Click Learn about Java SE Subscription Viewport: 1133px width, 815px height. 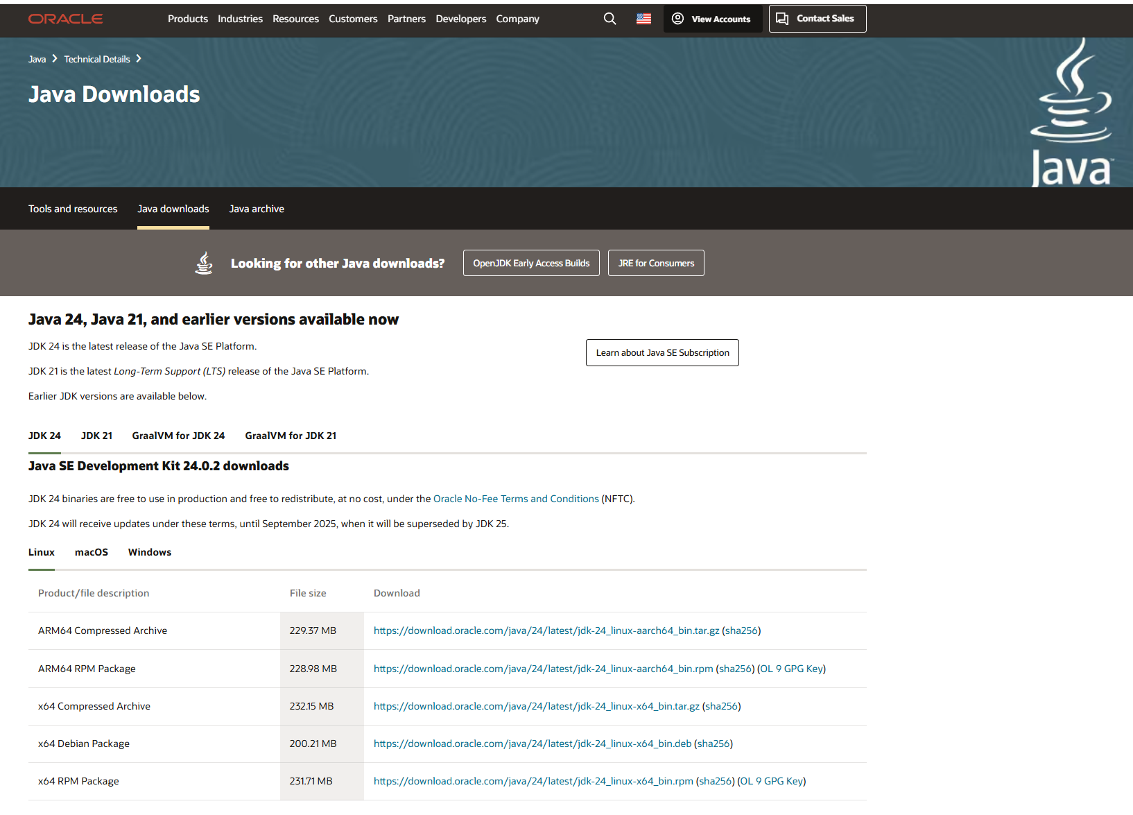tap(662, 352)
